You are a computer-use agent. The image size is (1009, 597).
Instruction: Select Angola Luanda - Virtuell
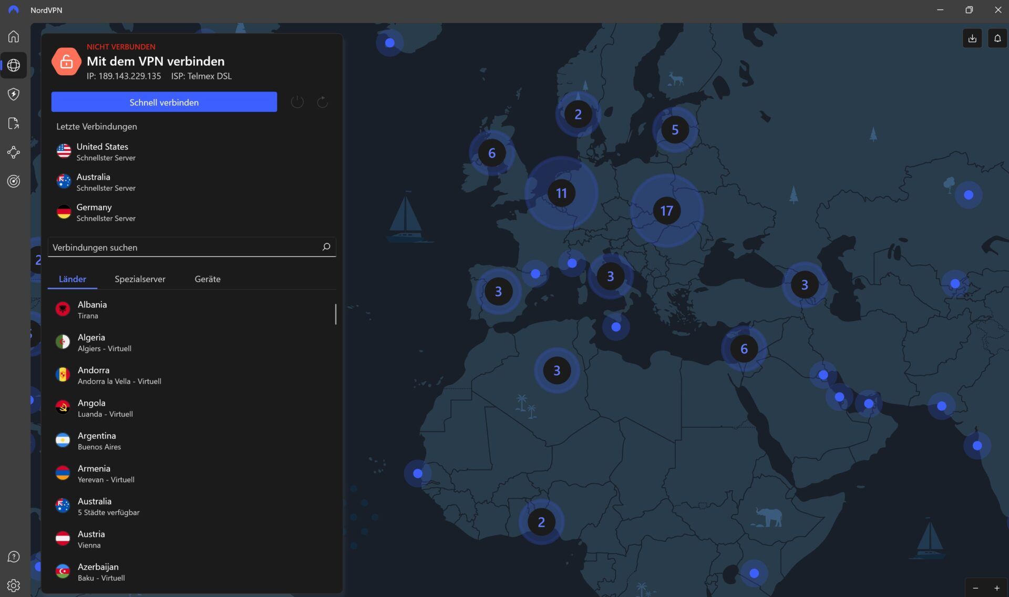(x=192, y=408)
